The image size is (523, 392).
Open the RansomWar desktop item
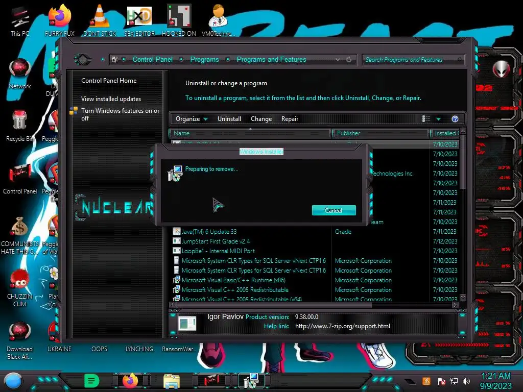tap(179, 349)
